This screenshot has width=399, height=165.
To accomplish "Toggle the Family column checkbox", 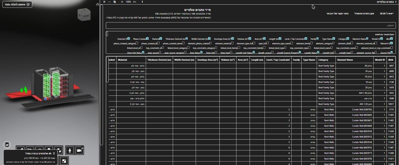I will tap(318, 38).
